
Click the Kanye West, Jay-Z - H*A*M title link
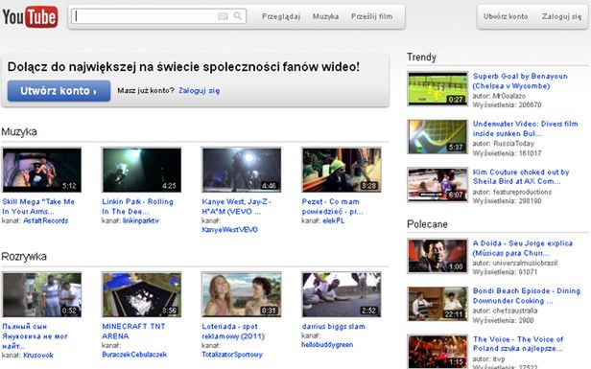pos(236,206)
